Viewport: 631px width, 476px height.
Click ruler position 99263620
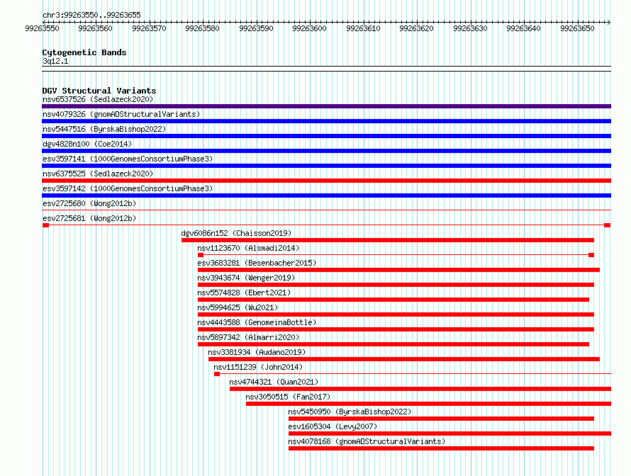click(x=416, y=28)
